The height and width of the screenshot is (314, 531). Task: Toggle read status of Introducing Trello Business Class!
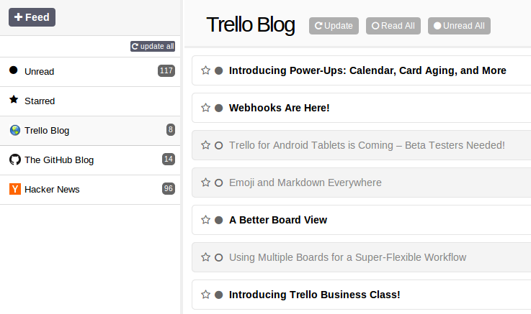pyautogui.click(x=219, y=295)
